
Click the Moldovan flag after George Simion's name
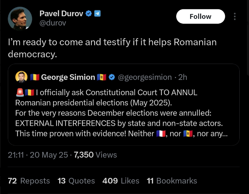point(101,77)
